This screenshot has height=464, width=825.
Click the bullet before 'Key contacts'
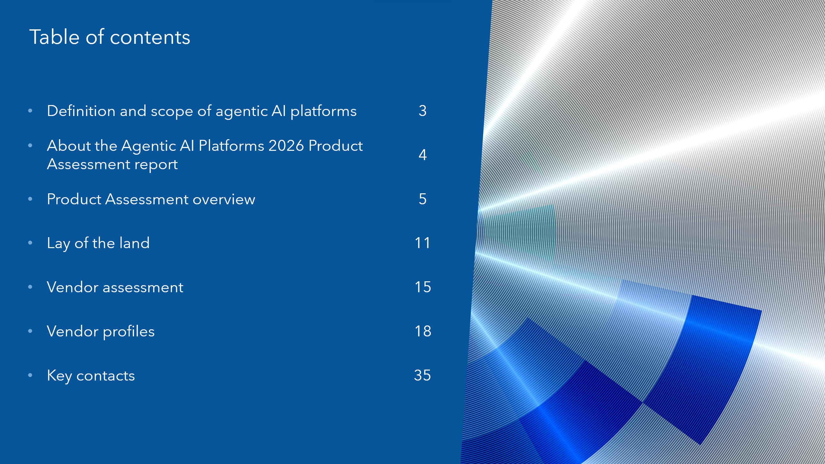30,375
